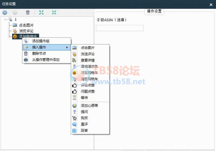Select the 浏览评论 tree node
This screenshot has height=151, width=216.
pos(26,31)
